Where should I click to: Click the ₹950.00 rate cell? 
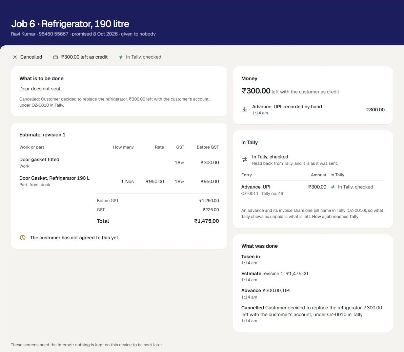coord(155,181)
